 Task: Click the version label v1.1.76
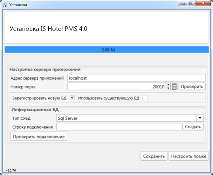point(11,170)
